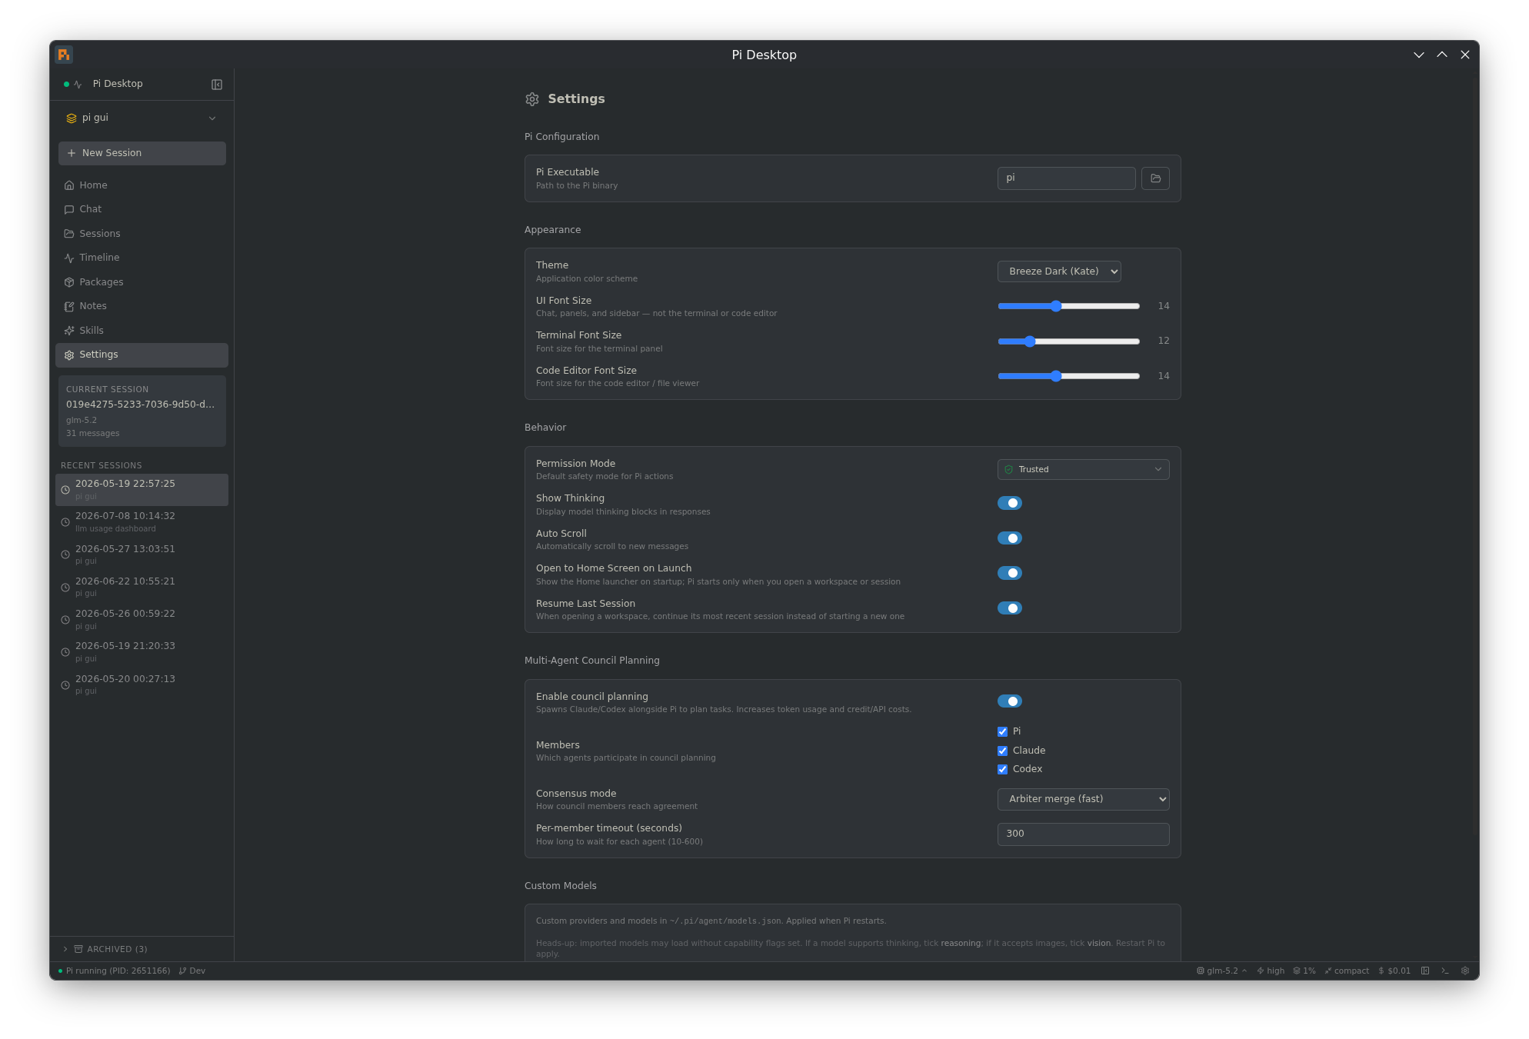Viewport: 1529px width, 1039px height.
Task: Toggle the Resume Last Session switch
Action: tap(1010, 608)
